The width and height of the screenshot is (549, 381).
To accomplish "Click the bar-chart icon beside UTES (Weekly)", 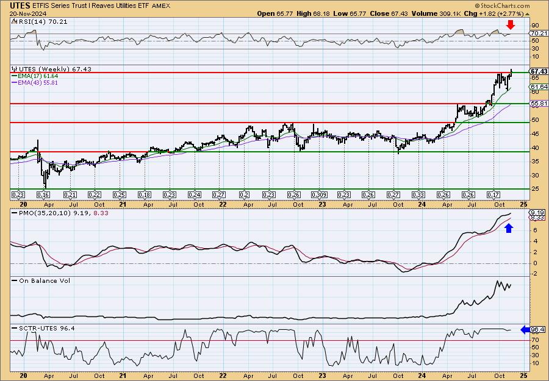I will tap(15, 69).
